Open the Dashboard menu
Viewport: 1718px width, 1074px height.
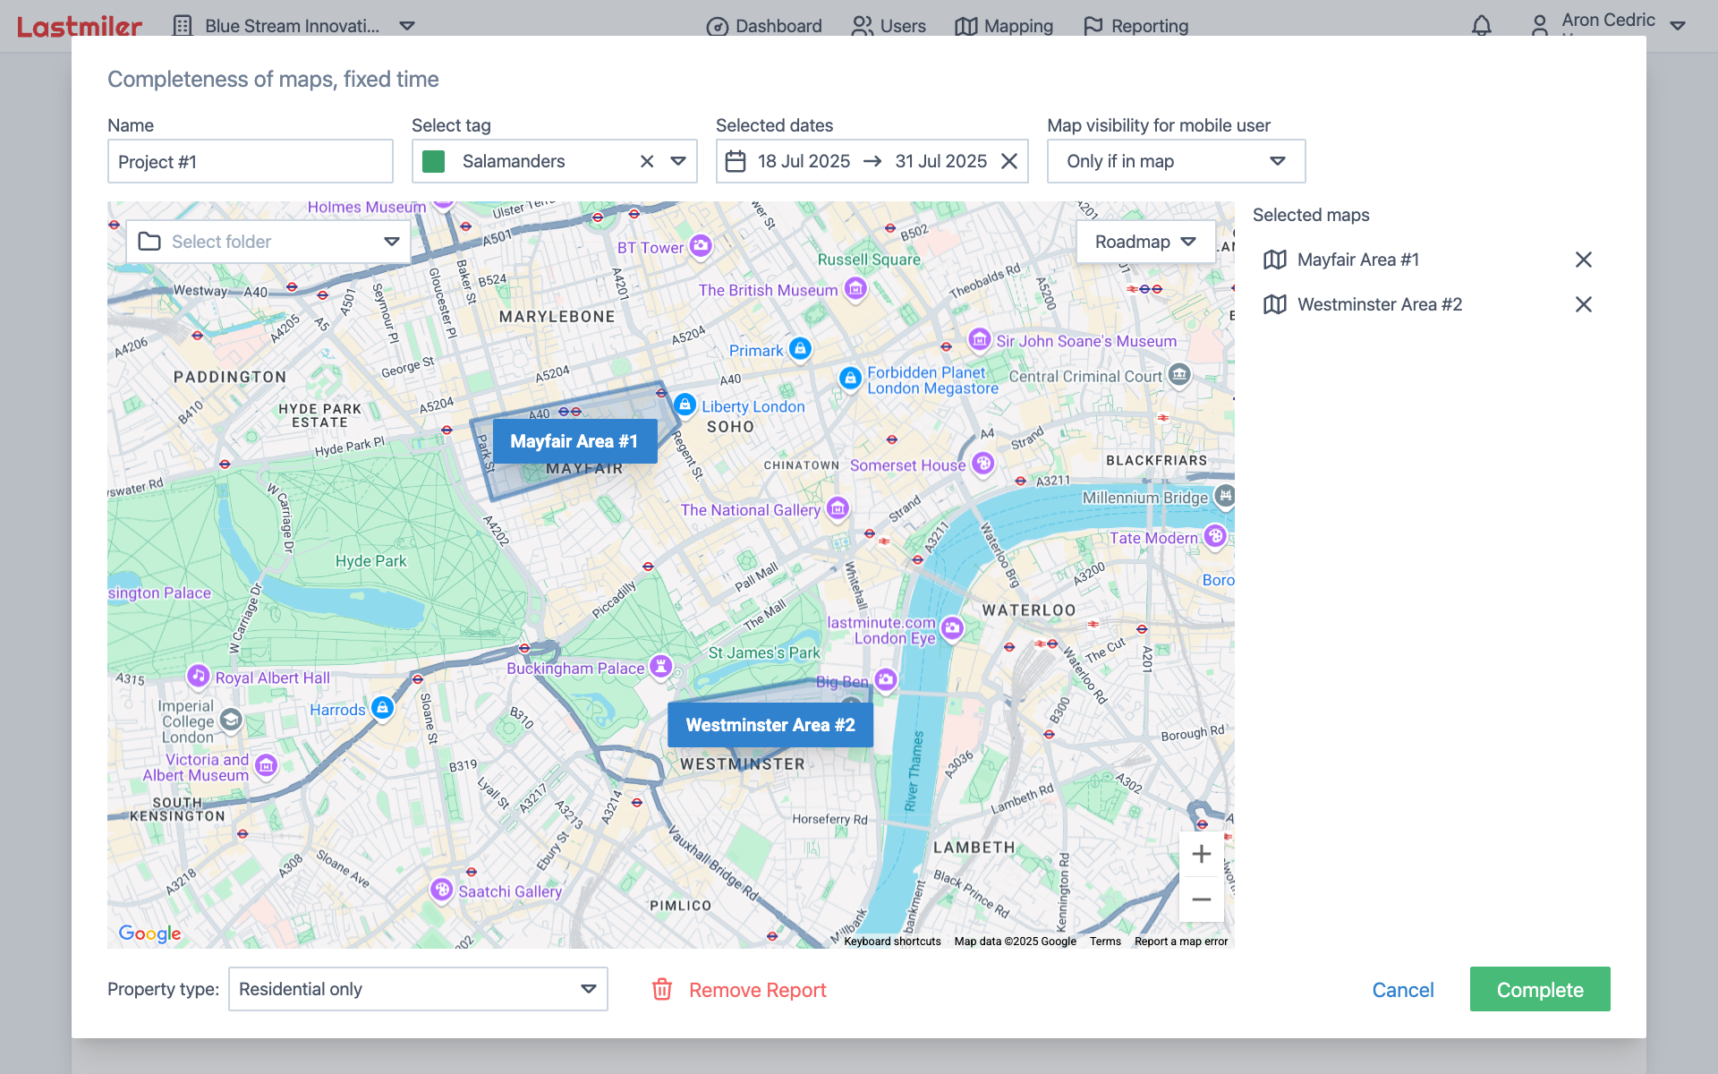[x=764, y=26]
